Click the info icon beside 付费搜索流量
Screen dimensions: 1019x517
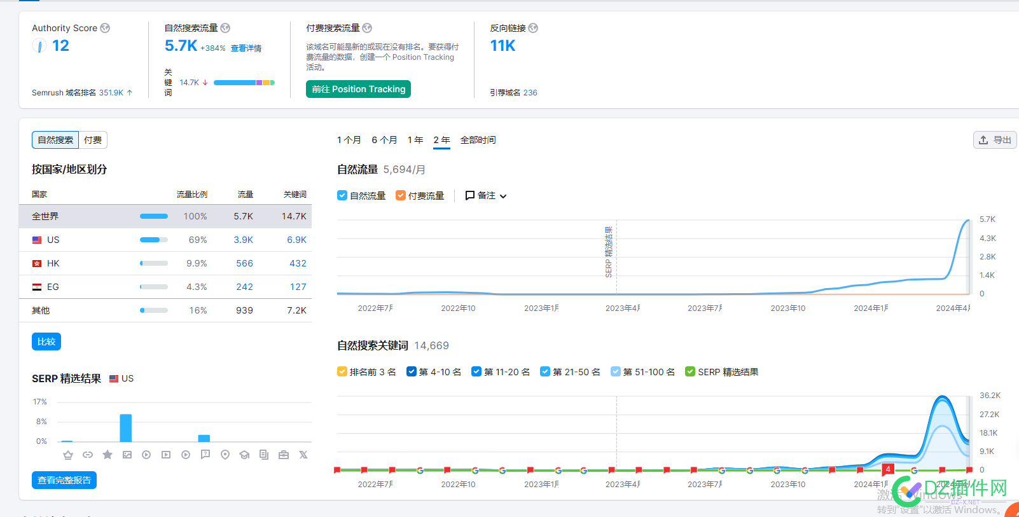pyautogui.click(x=367, y=28)
